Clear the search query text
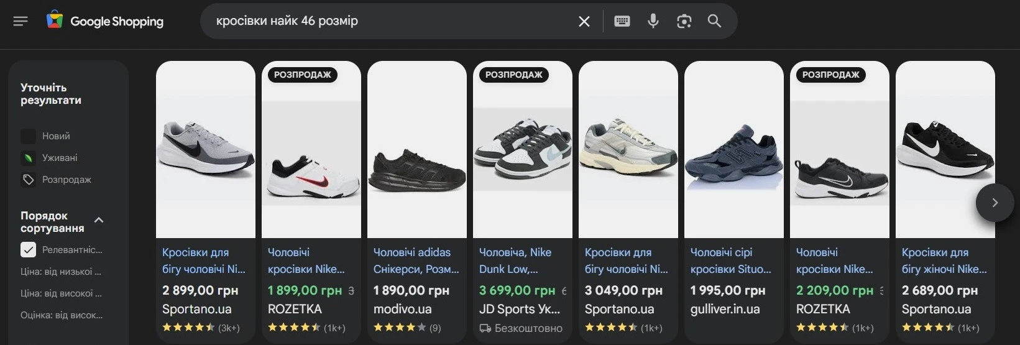Screen dimensions: 1020x345 [584, 21]
